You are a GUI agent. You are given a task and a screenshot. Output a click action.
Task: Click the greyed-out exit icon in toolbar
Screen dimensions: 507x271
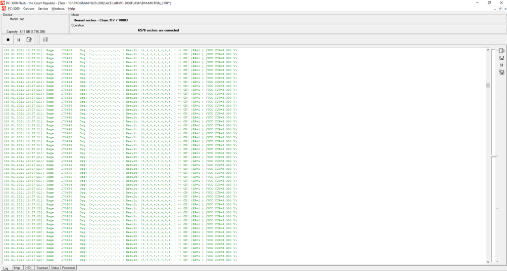coord(45,39)
